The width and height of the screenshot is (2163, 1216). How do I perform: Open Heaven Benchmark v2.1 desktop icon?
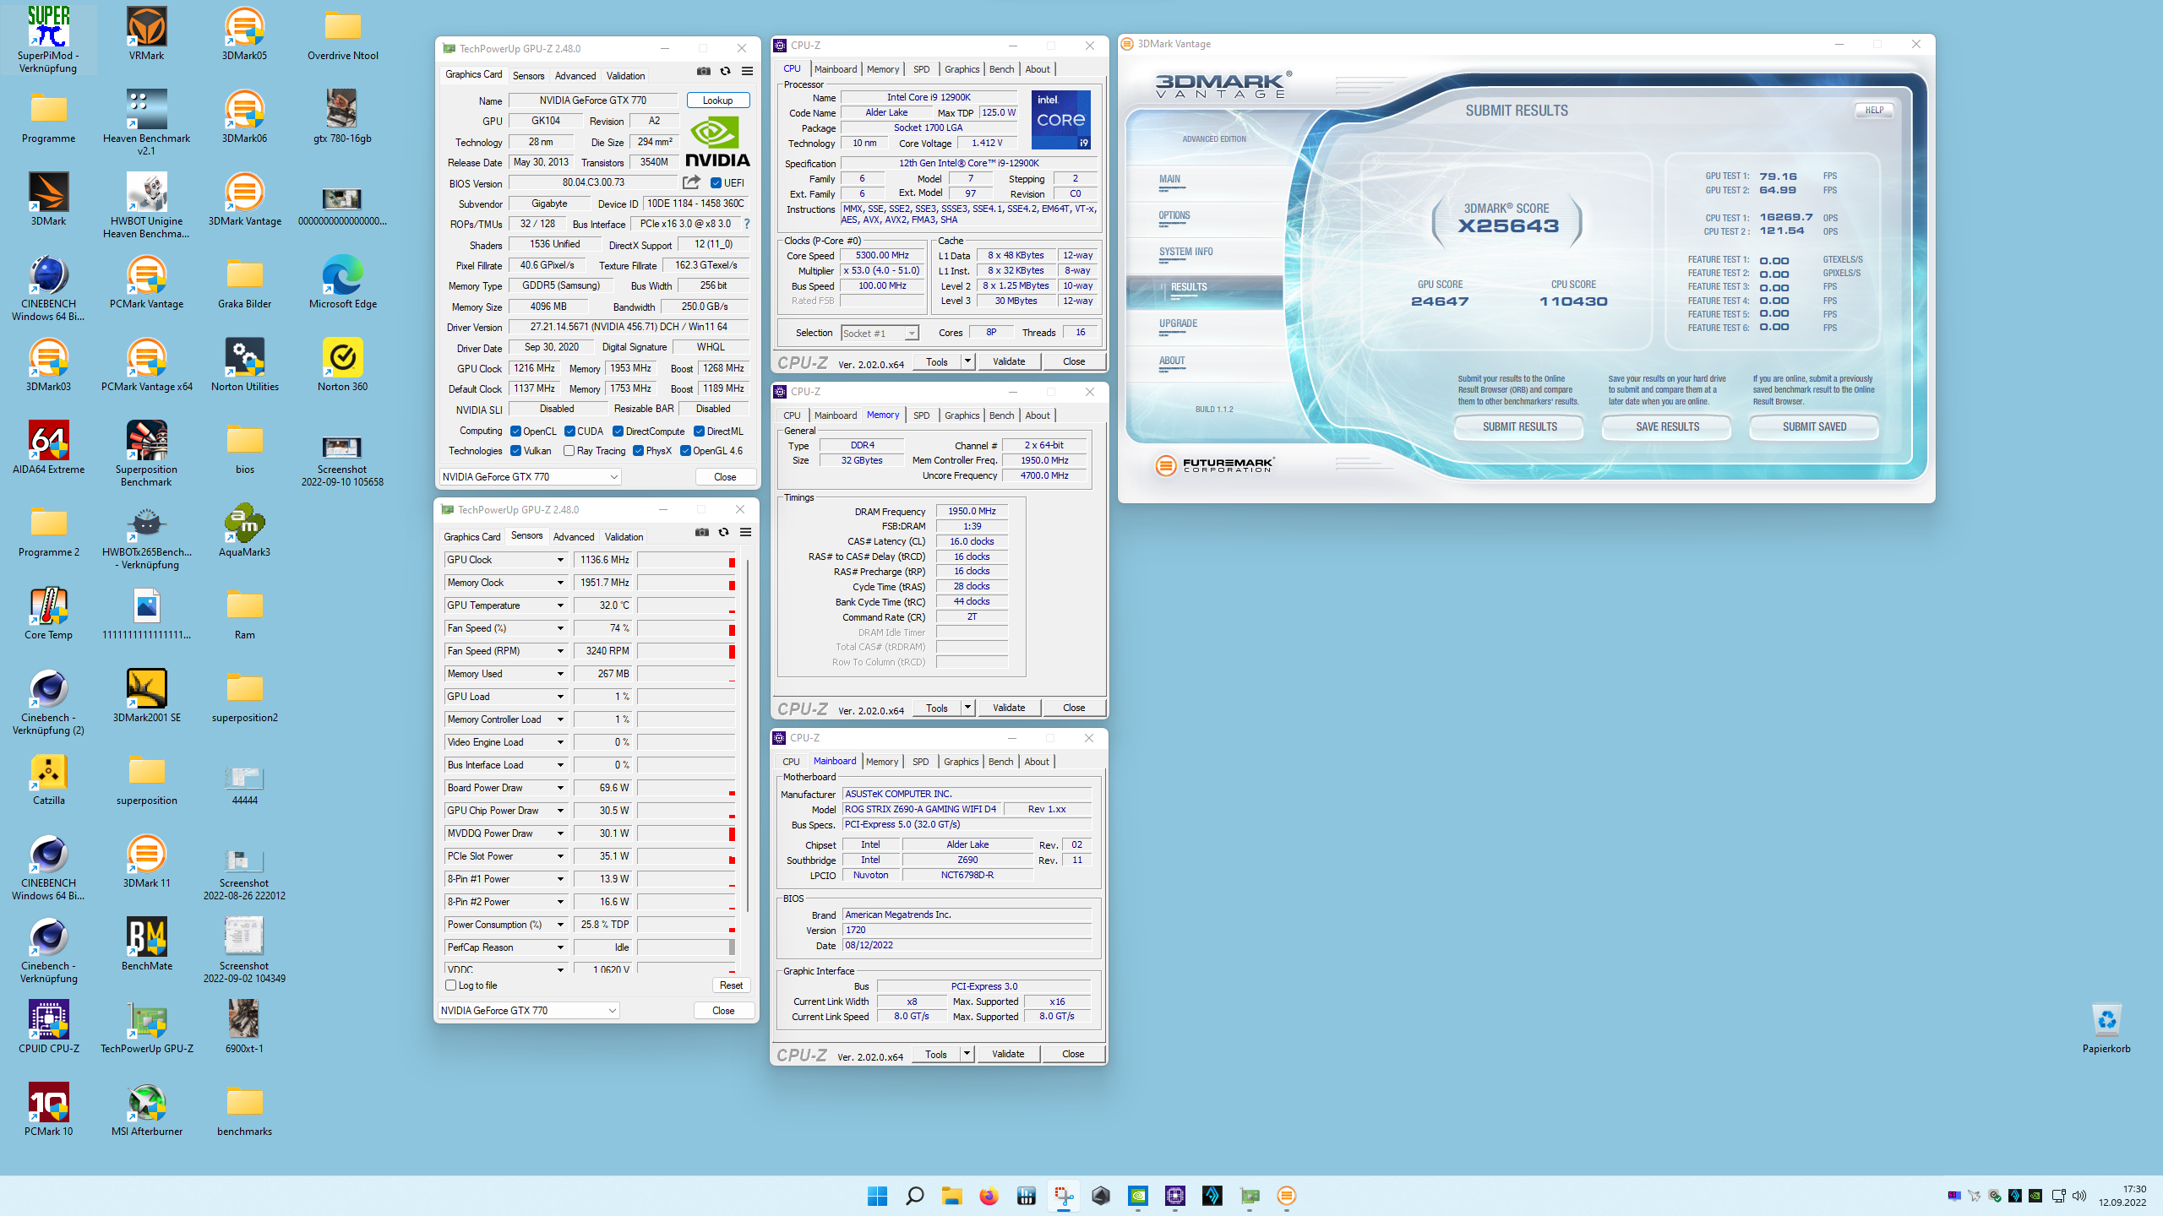147,122
